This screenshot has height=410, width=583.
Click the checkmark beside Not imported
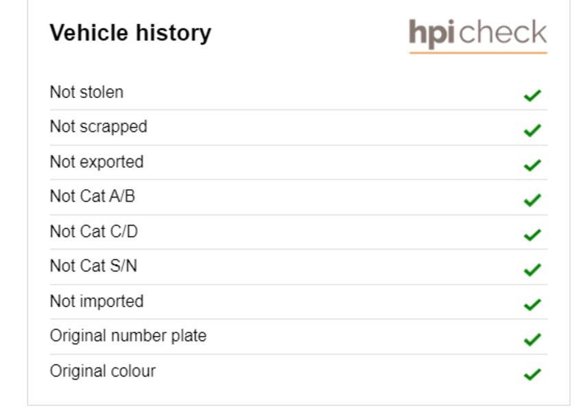[532, 304]
